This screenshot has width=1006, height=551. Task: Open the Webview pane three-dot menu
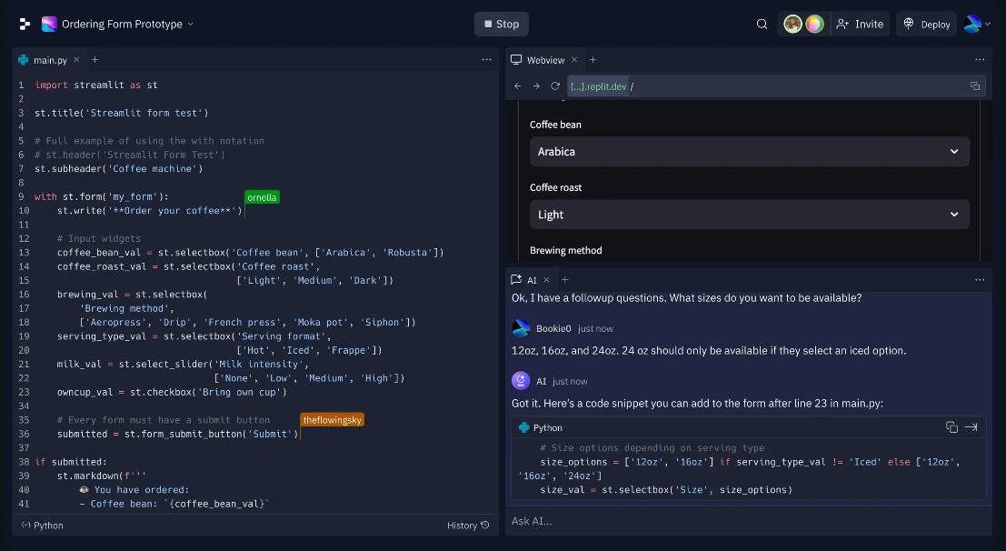(x=979, y=60)
